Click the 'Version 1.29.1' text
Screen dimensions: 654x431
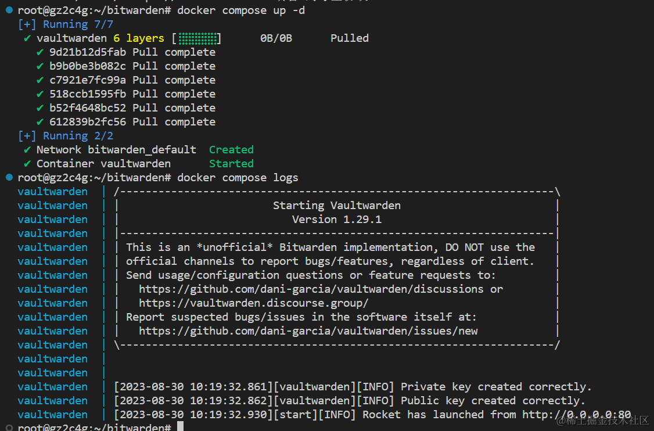click(337, 220)
